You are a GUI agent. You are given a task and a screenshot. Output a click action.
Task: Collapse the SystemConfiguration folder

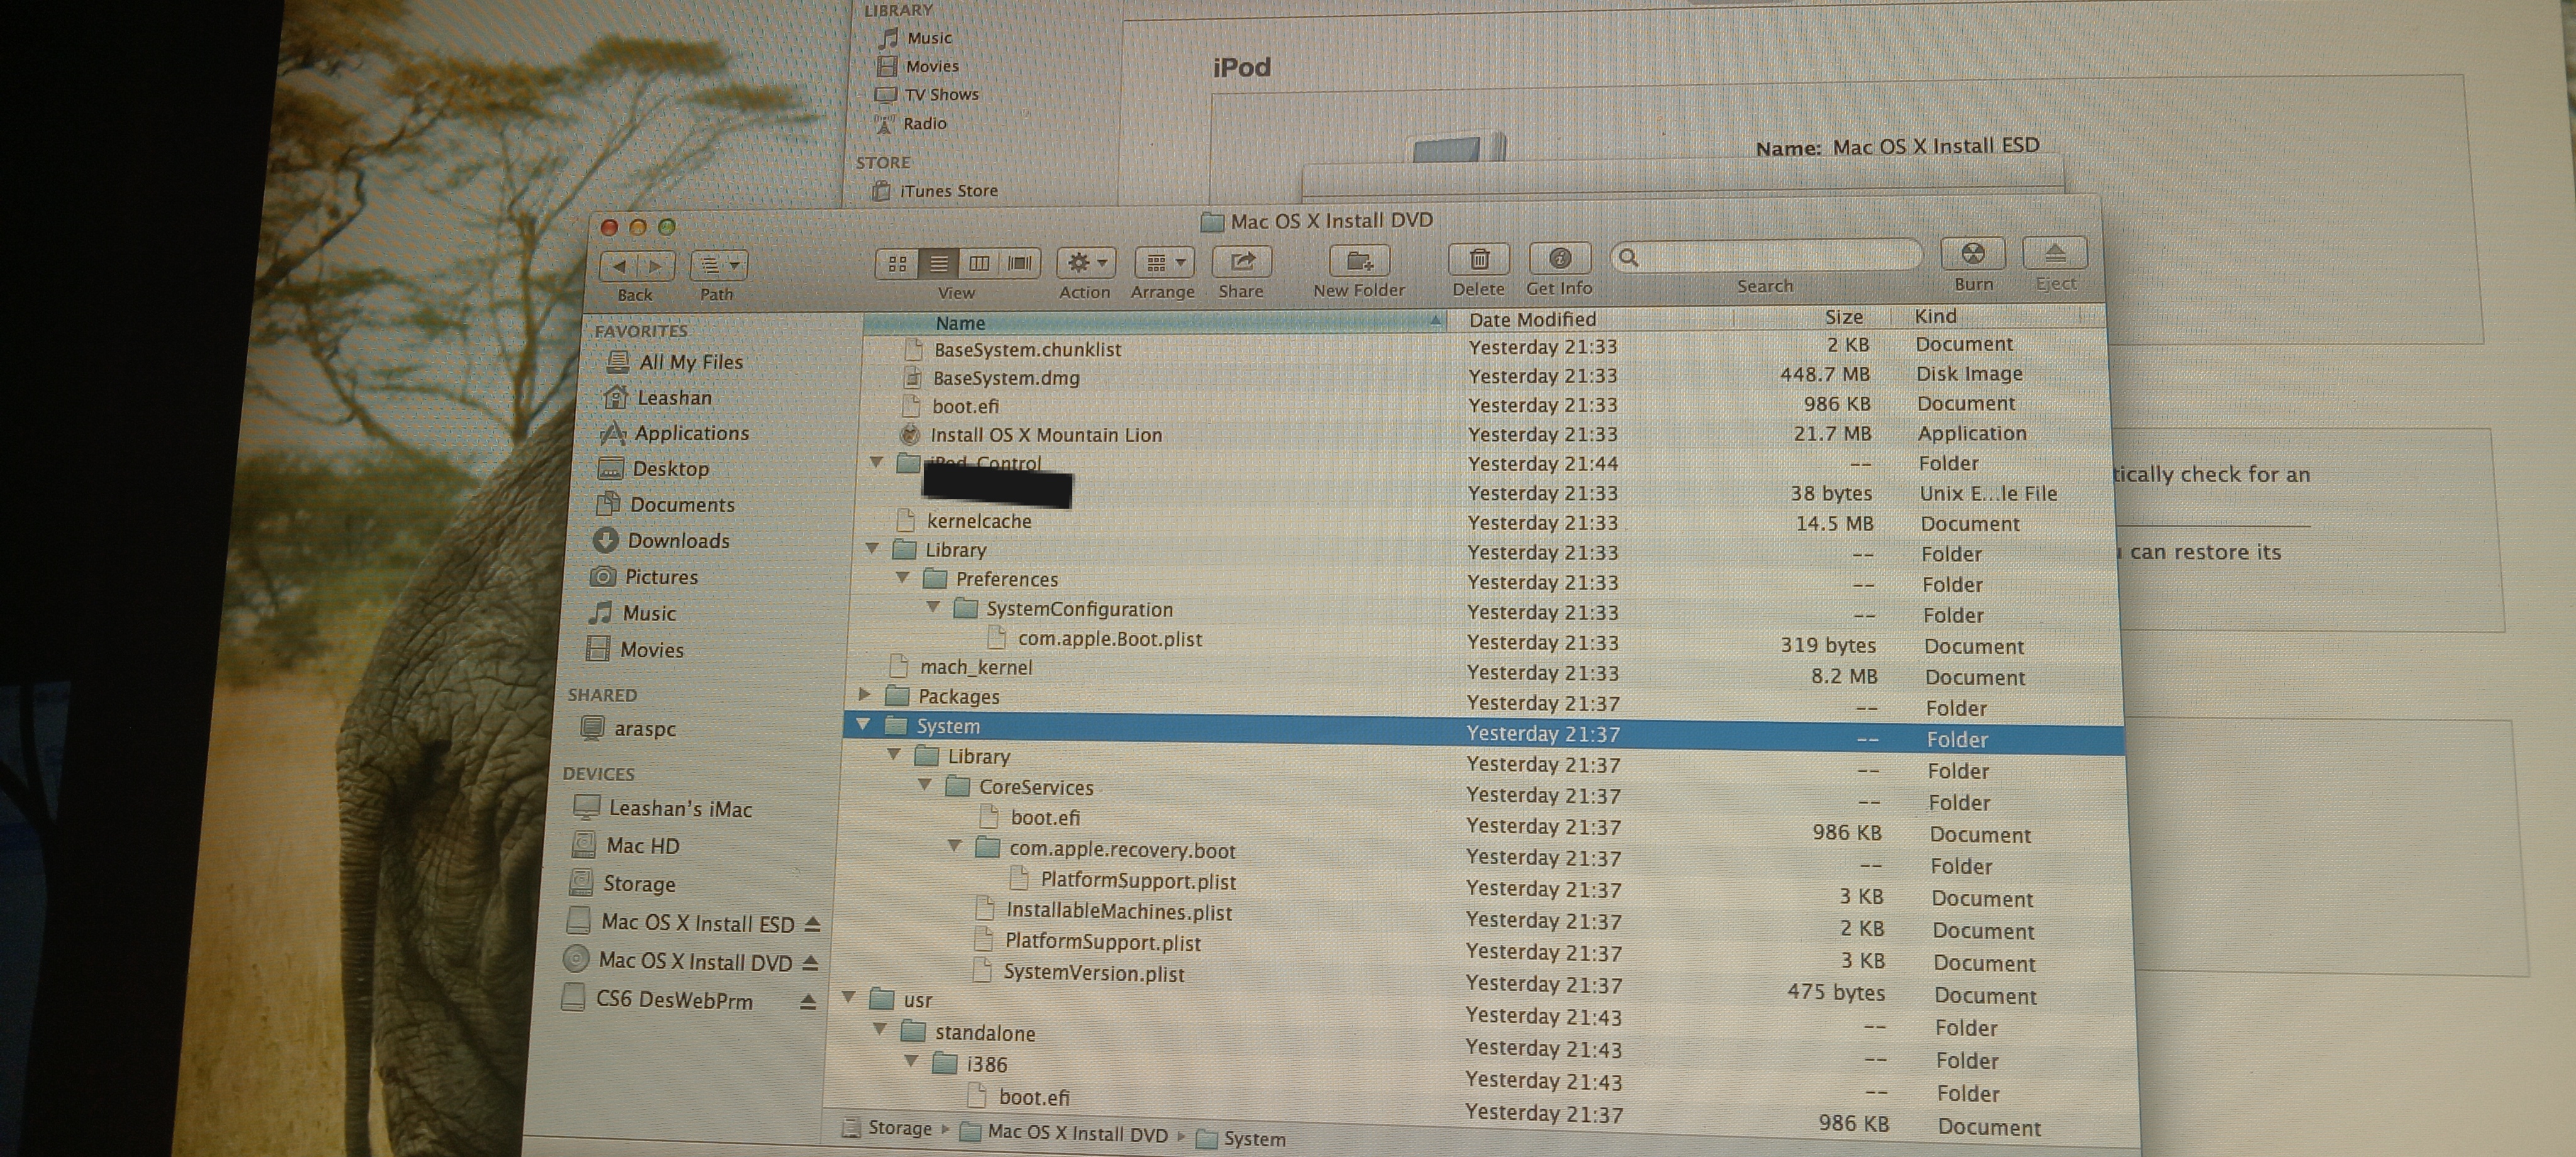click(x=933, y=607)
